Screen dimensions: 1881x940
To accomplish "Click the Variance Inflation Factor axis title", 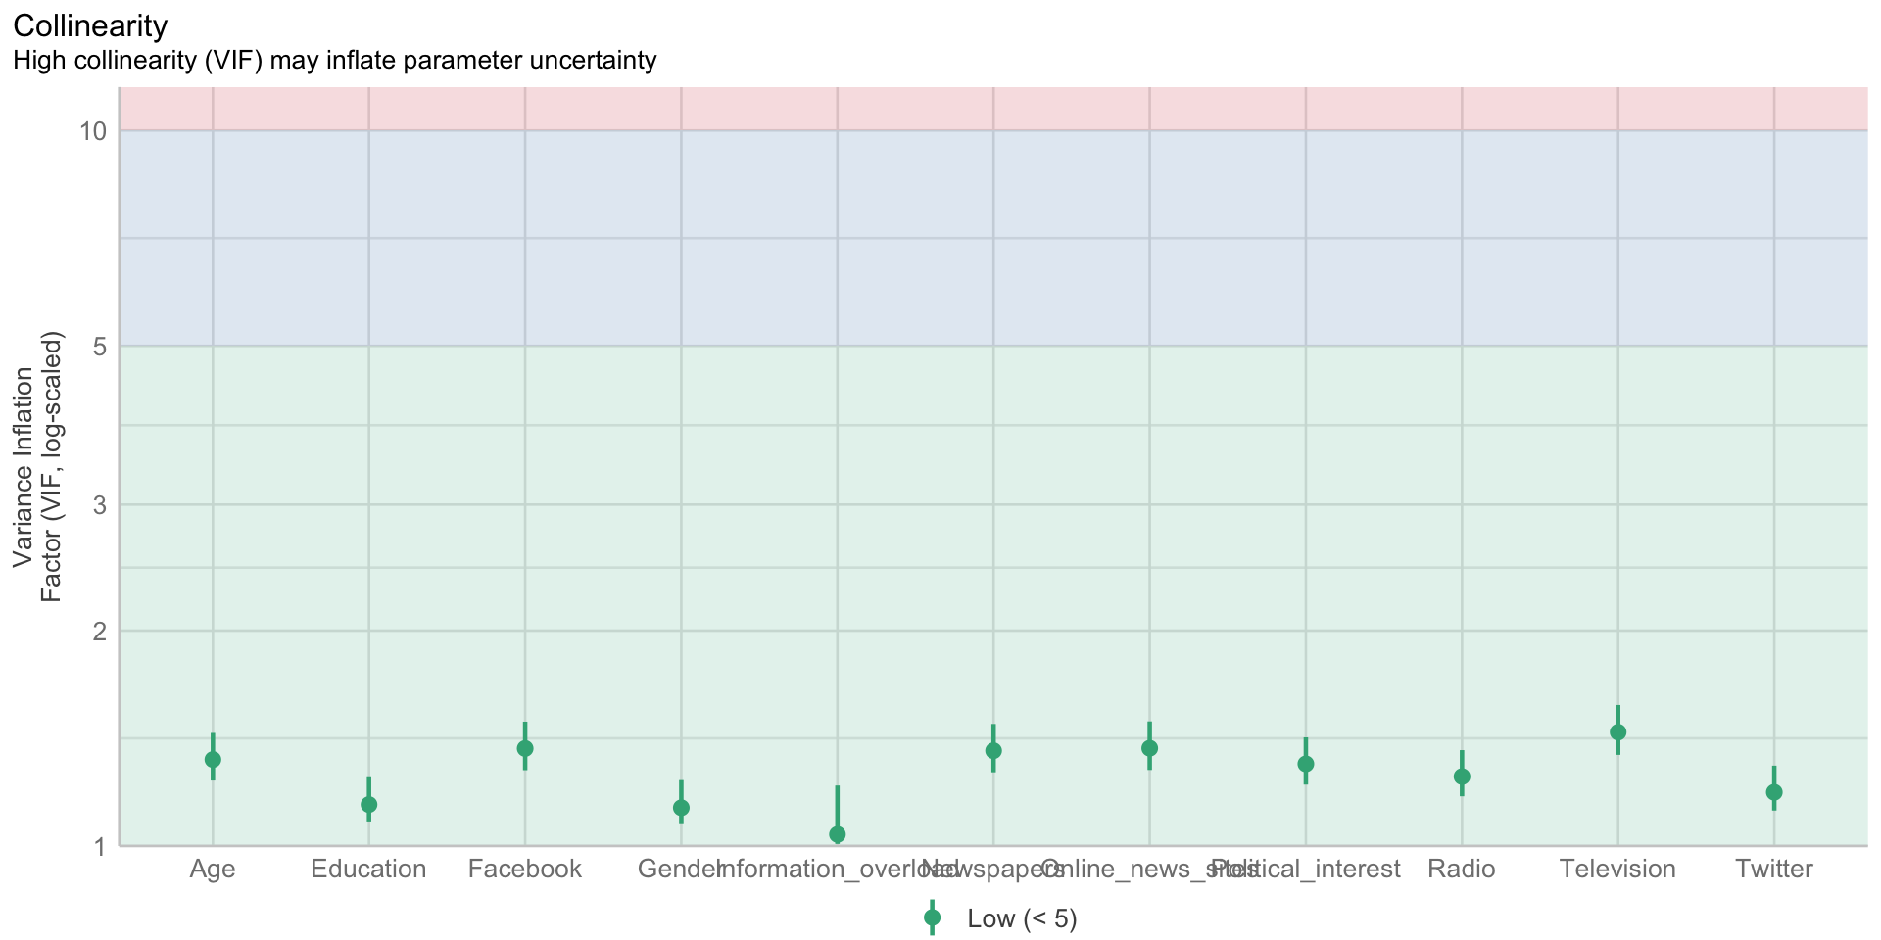I will pos(37,467).
